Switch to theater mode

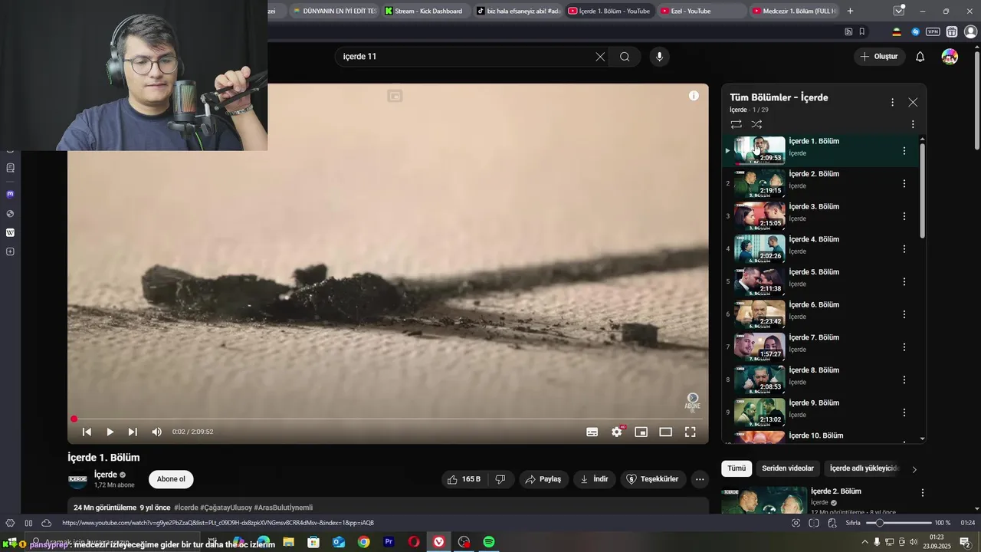pyautogui.click(x=665, y=432)
